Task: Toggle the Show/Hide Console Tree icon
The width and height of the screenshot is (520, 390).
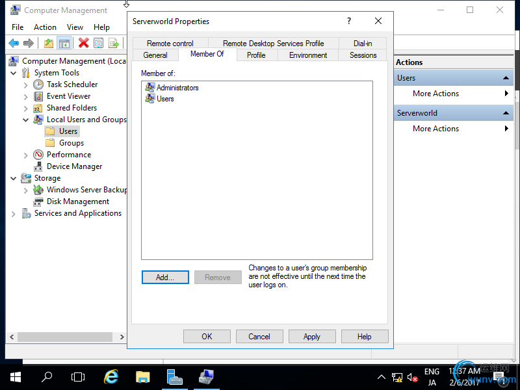Action: 64,43
